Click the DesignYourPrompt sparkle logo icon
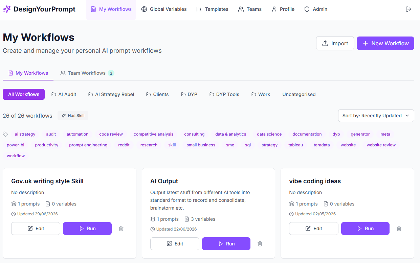The height and width of the screenshot is (263, 420). pos(7,9)
